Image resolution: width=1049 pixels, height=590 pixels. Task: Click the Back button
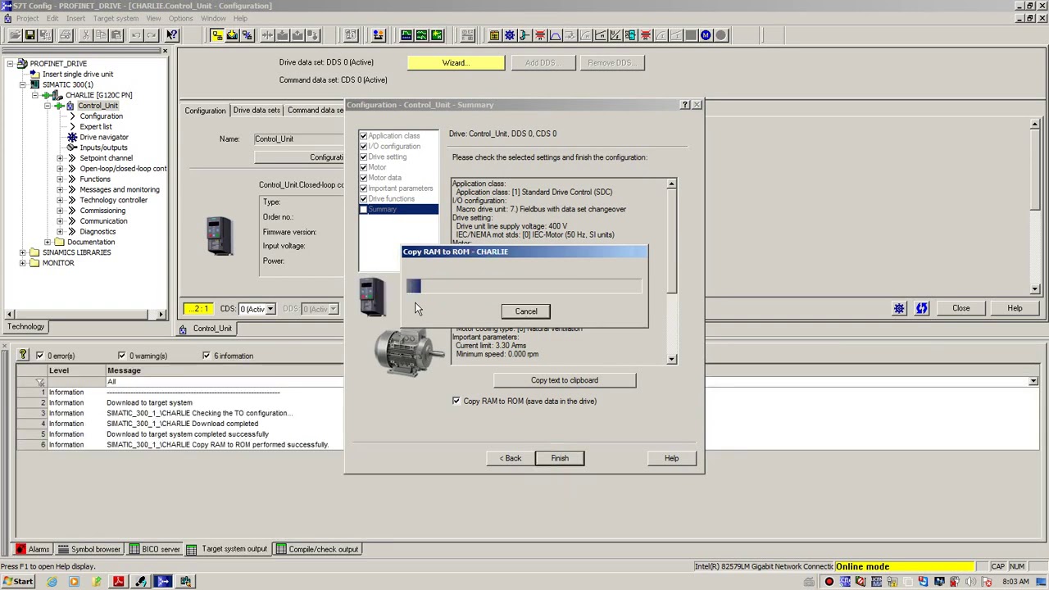(x=511, y=458)
